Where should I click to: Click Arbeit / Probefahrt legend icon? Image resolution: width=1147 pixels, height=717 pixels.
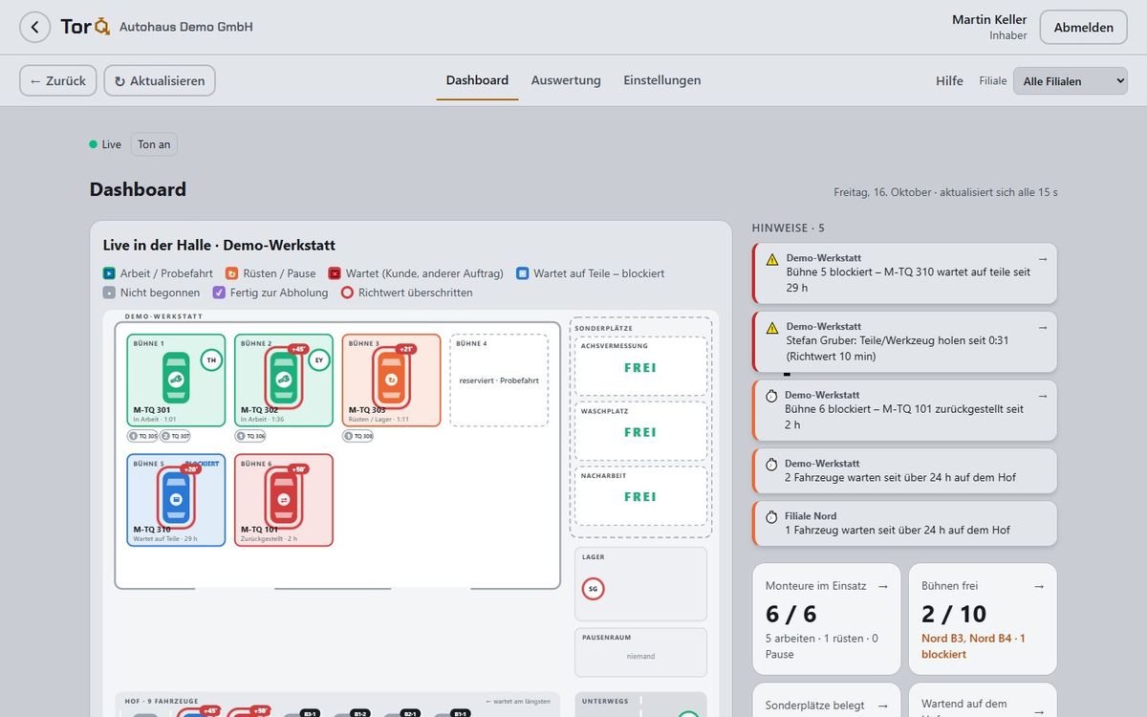click(109, 273)
